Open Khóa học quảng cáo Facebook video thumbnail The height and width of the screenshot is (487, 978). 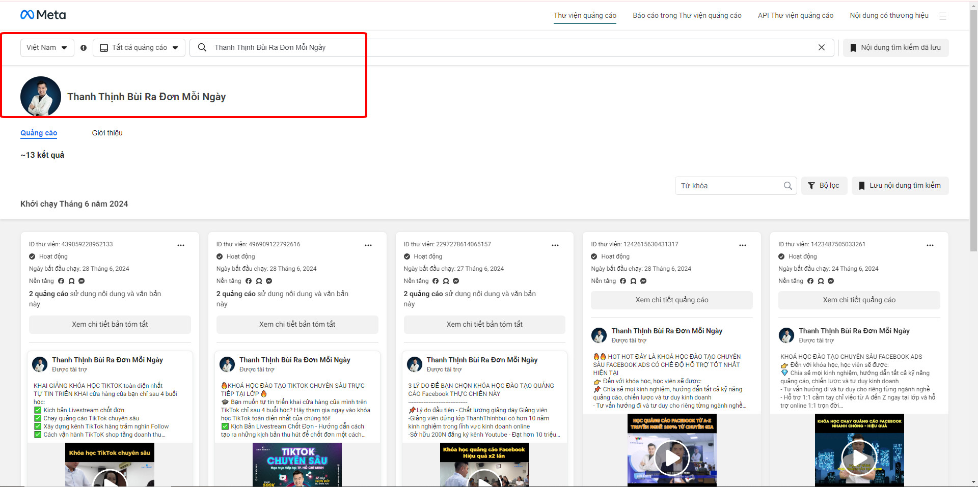click(484, 465)
